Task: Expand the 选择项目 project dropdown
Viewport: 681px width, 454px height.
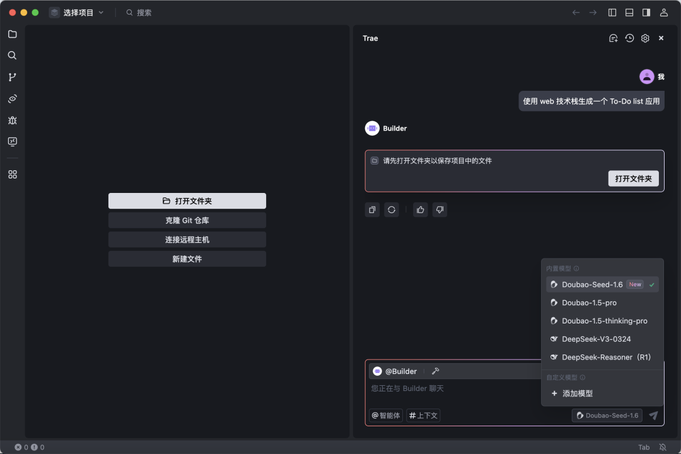Action: tap(77, 13)
